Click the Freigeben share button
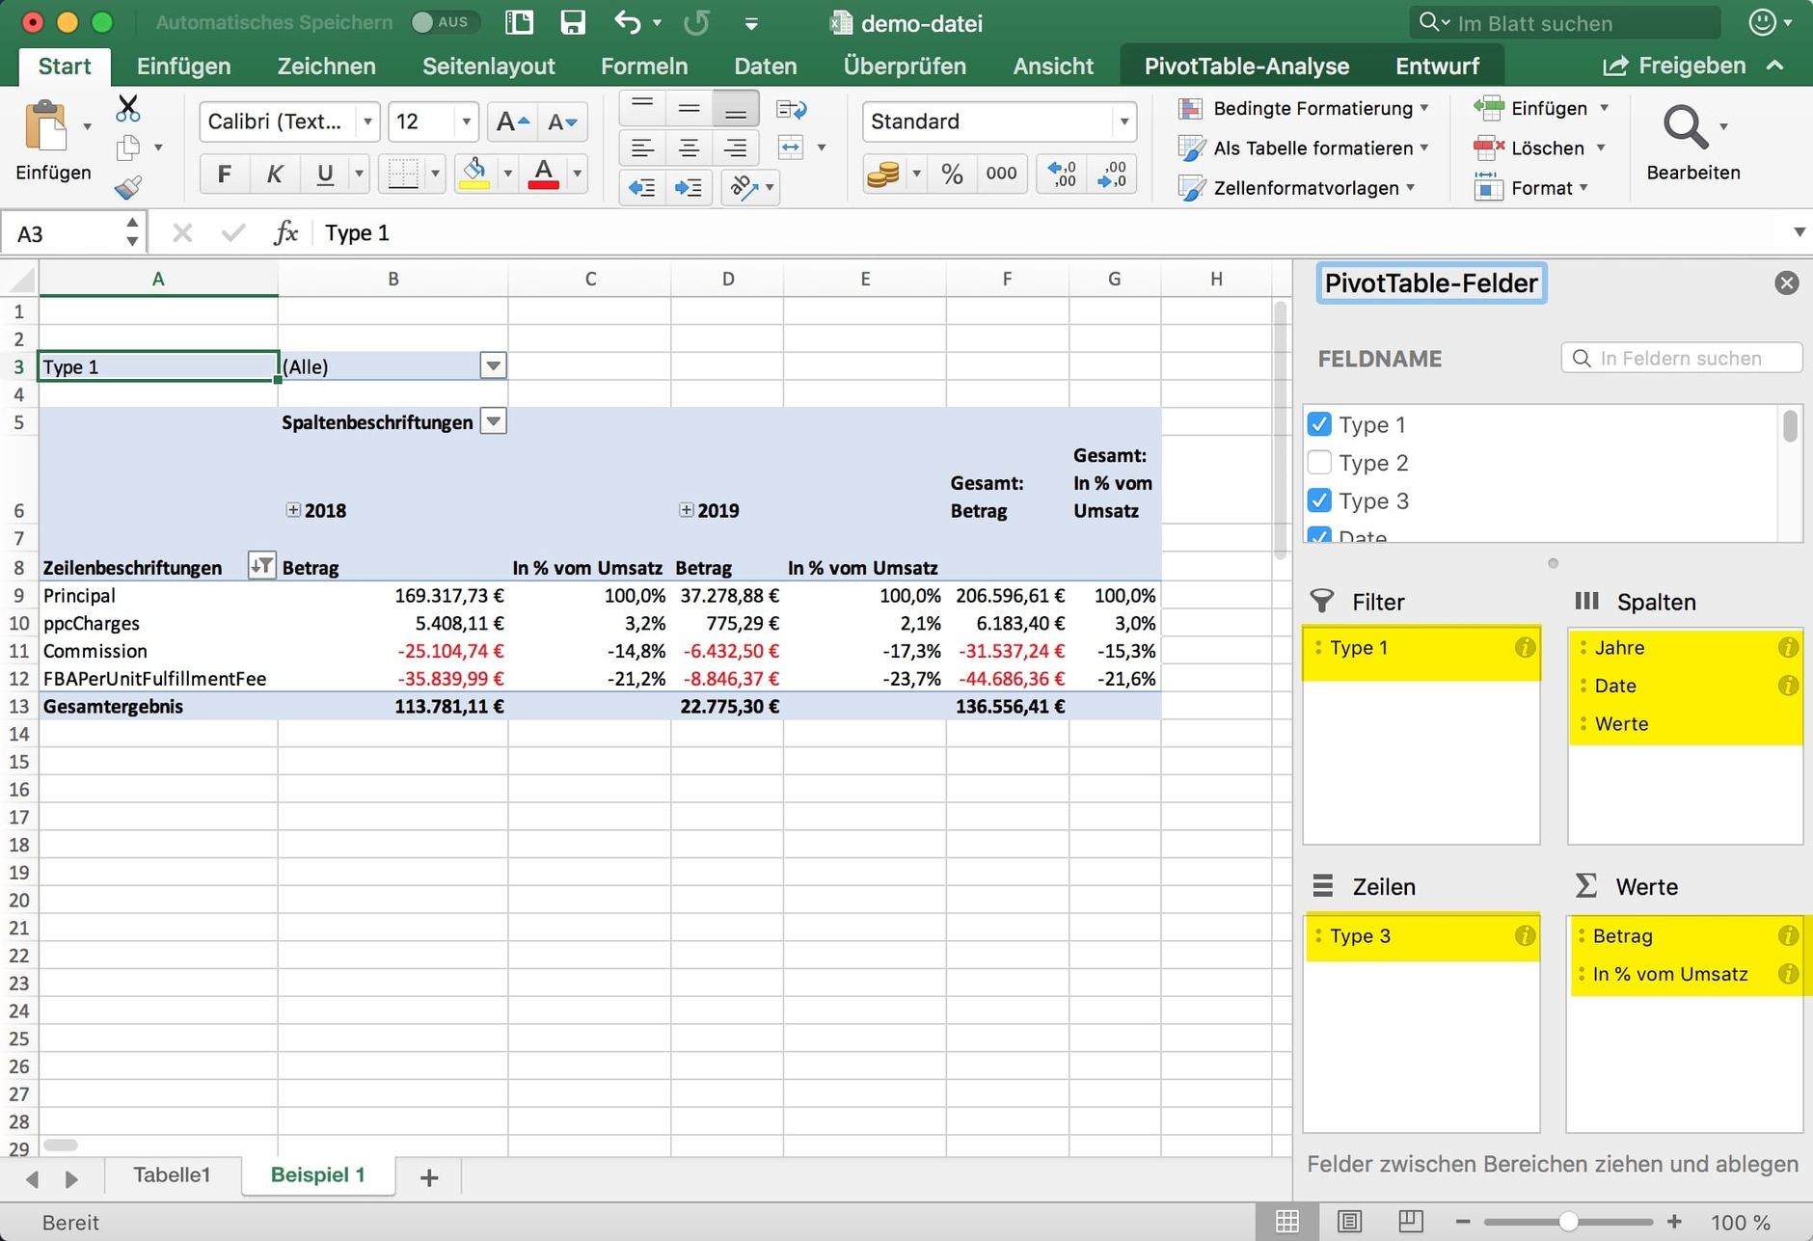Viewport: 1813px width, 1241px height. pos(1674,66)
